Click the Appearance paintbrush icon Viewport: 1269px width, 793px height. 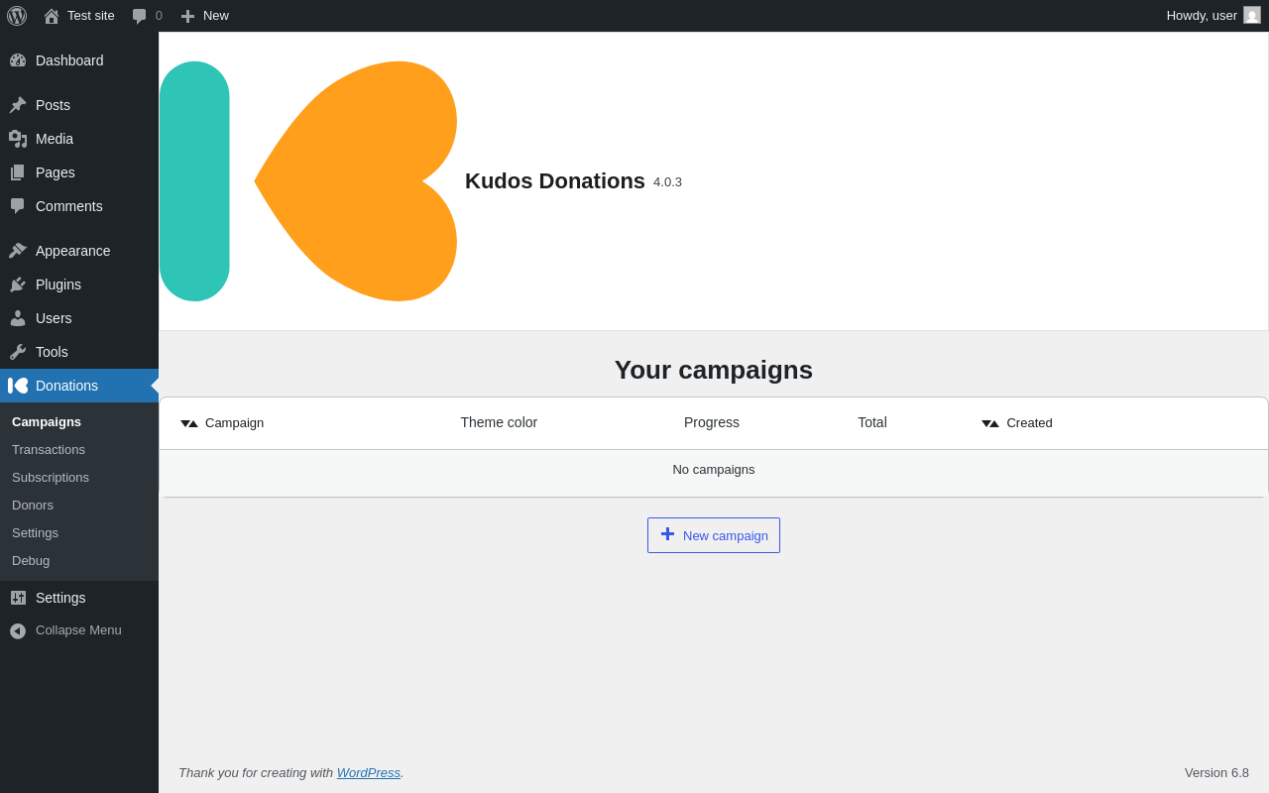point(18,251)
